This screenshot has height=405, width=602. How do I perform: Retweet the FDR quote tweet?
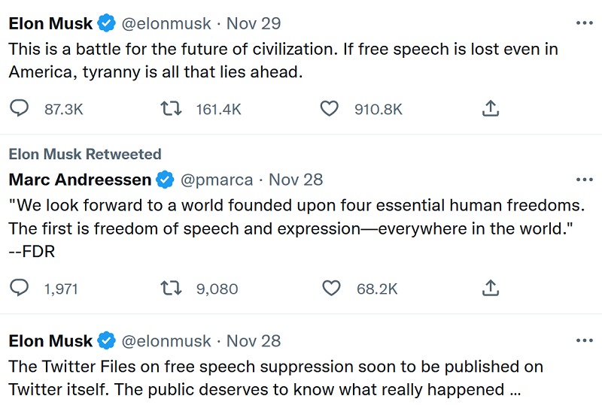(x=172, y=288)
